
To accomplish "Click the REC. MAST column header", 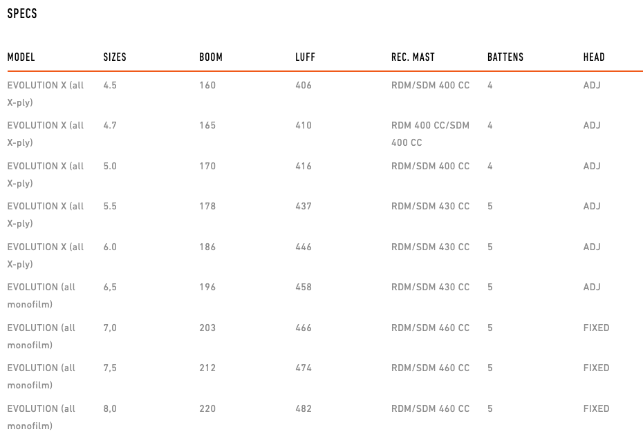I will [x=413, y=57].
